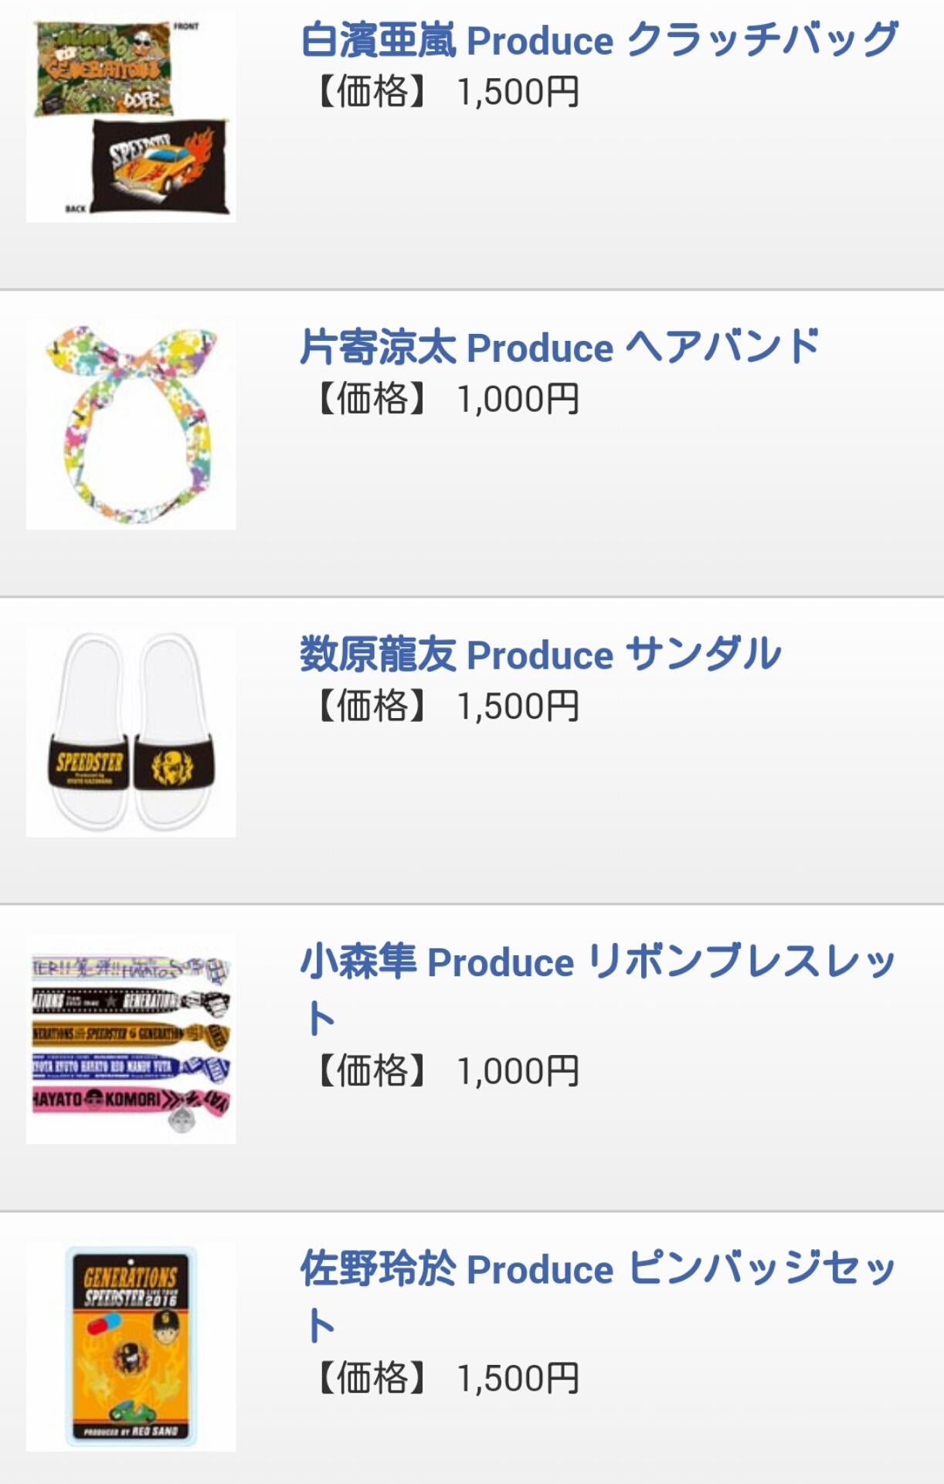Click the black flame-car clutch bag image

point(161,164)
